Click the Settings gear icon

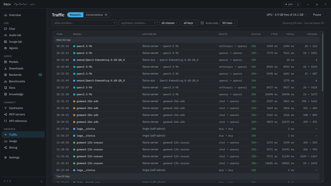5,157
